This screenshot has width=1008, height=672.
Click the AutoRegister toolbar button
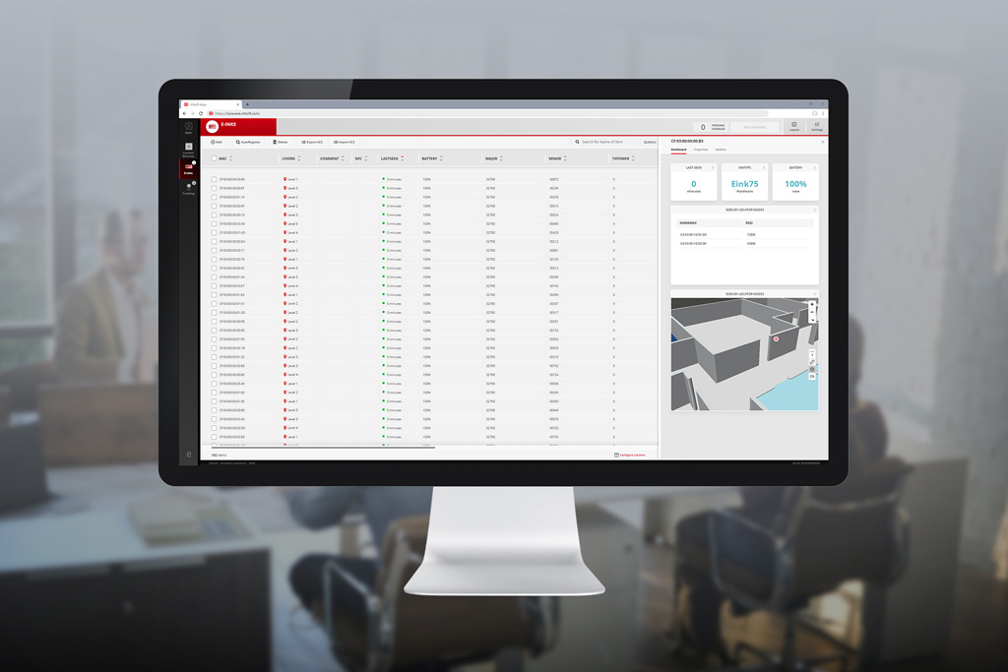point(248,143)
